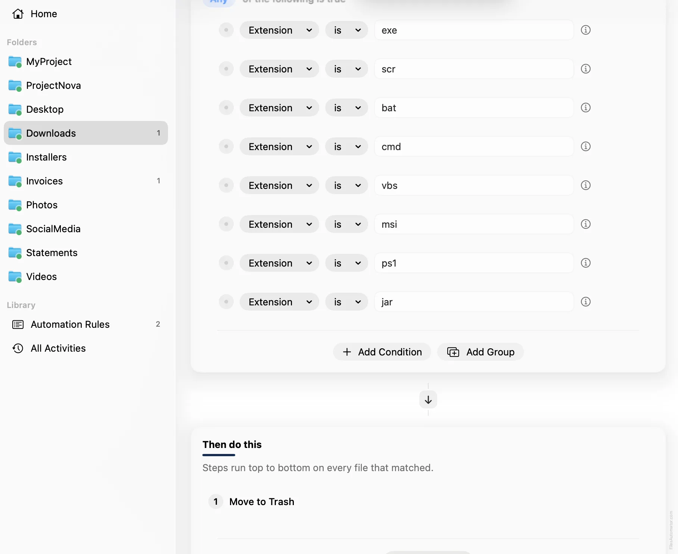Open Extension dropdown in the ps1 row
The height and width of the screenshot is (554, 678).
click(x=279, y=263)
